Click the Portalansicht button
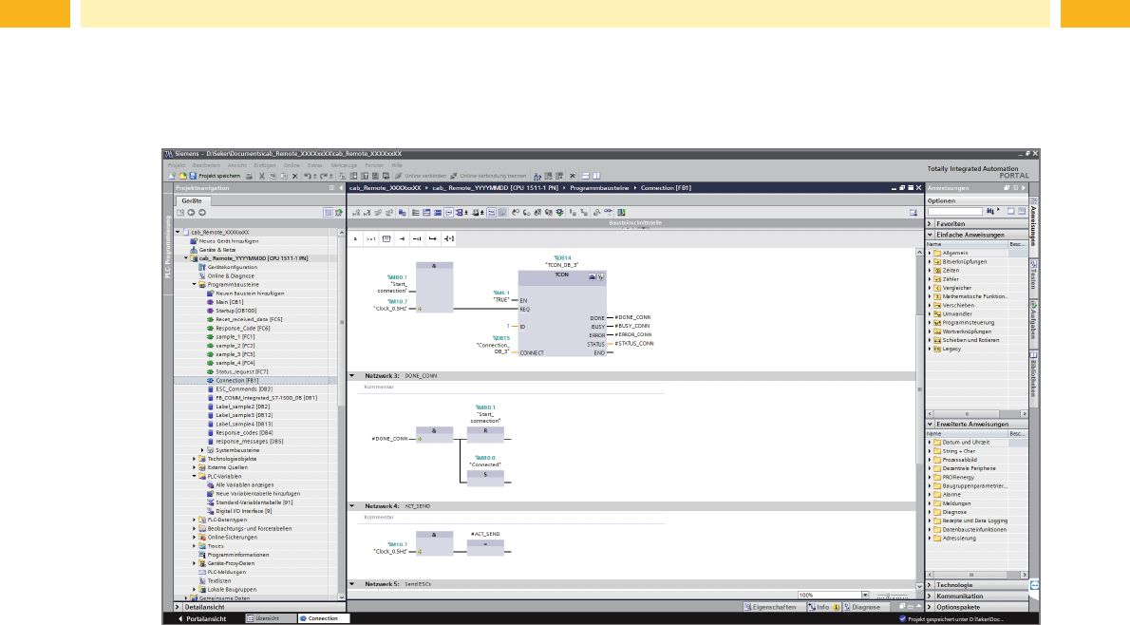 (x=201, y=618)
